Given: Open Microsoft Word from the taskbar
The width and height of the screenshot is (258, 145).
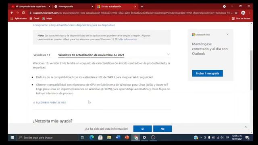Looking at the screenshot, I should tap(118, 137).
